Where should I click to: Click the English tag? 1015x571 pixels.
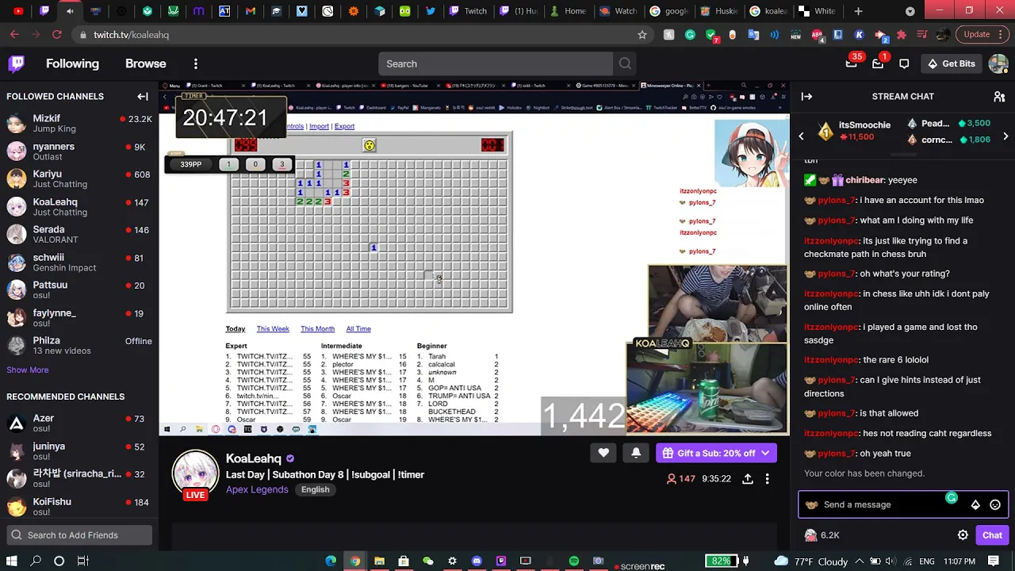(x=315, y=489)
